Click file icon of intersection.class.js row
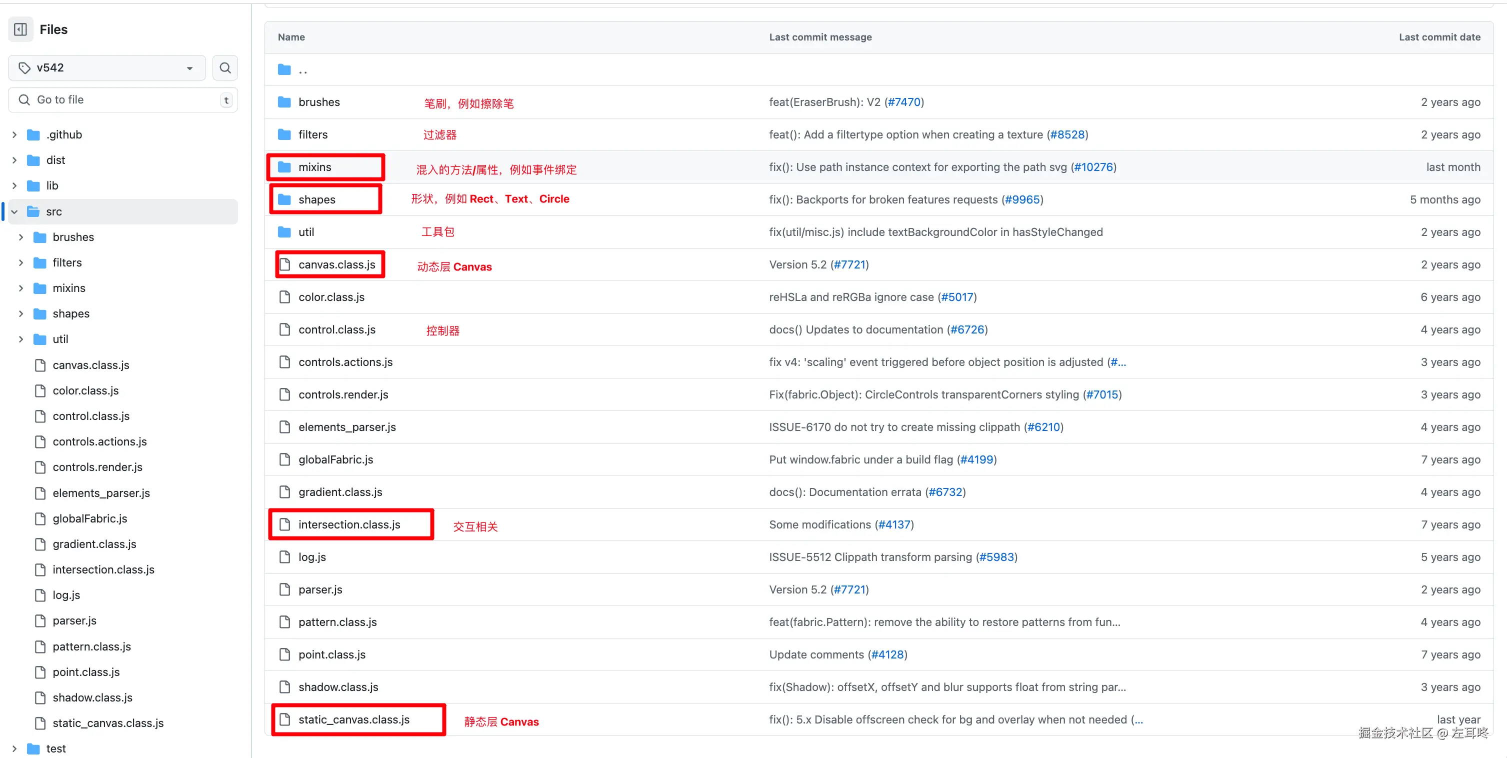 284,524
